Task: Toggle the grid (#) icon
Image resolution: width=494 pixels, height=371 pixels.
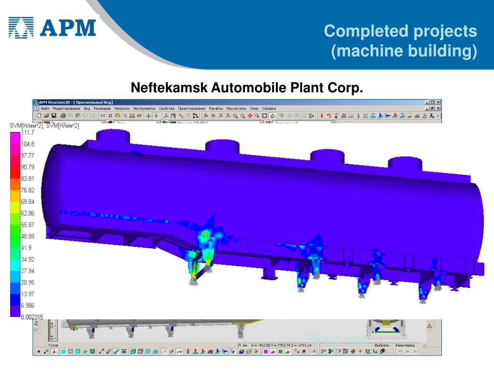Action: coord(110,116)
